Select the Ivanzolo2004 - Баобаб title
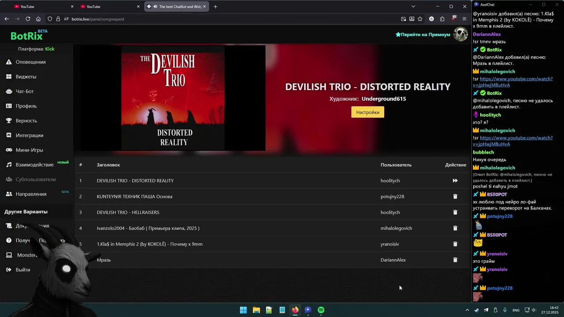 148,228
